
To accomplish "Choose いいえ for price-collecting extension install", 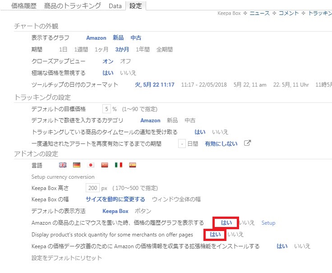I will pyautogui.click(x=302, y=246).
